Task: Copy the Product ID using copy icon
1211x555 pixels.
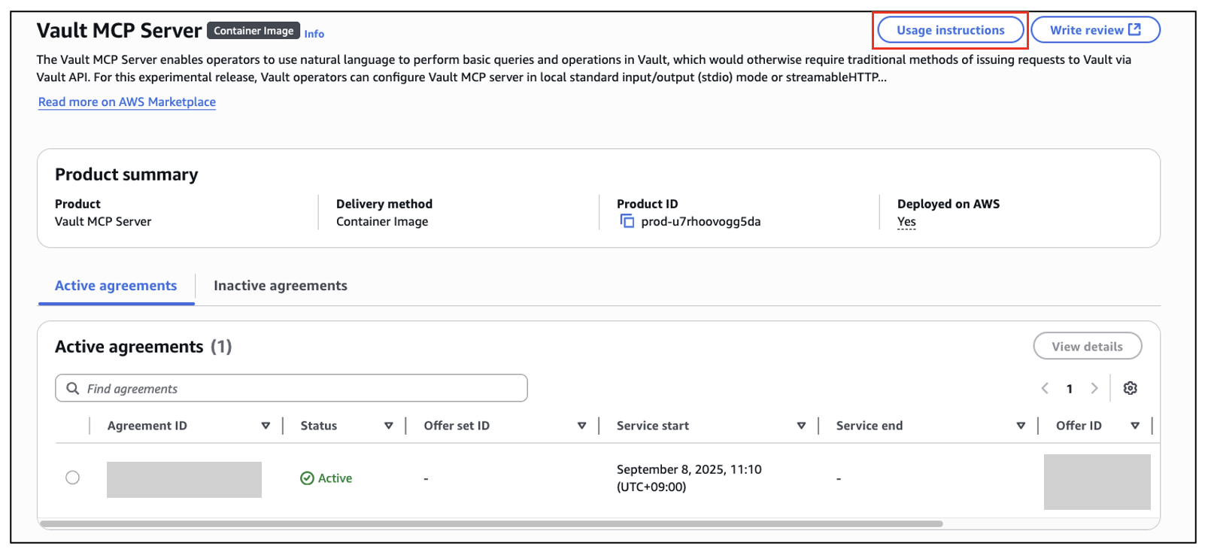Action: click(627, 221)
